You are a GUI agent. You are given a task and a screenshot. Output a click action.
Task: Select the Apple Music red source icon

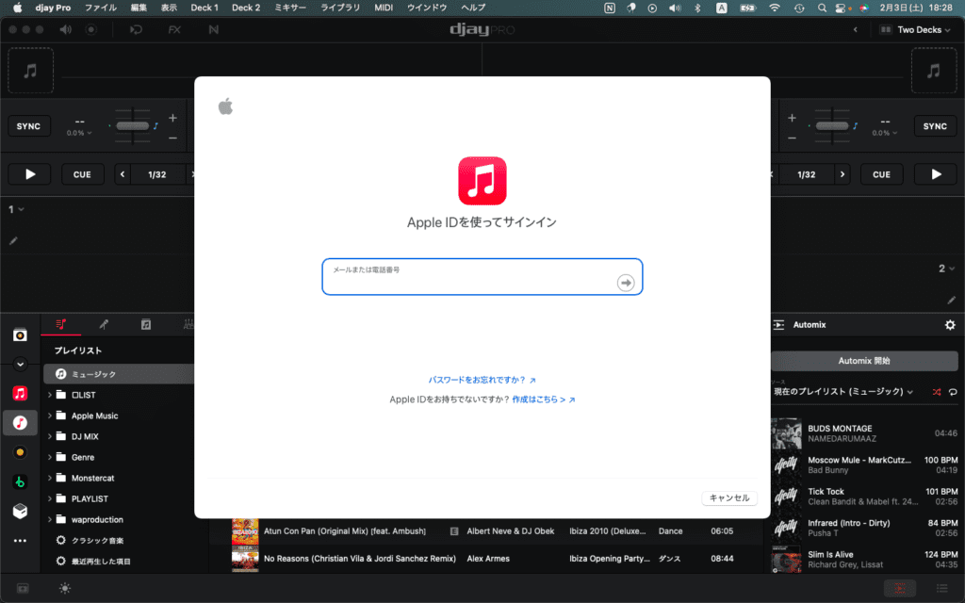pyautogui.click(x=20, y=393)
